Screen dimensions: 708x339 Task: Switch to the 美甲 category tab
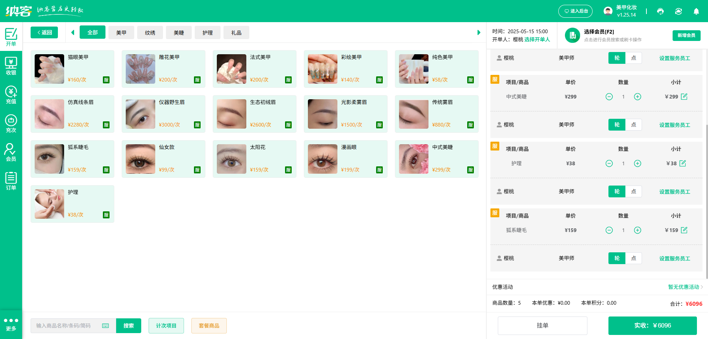121,32
